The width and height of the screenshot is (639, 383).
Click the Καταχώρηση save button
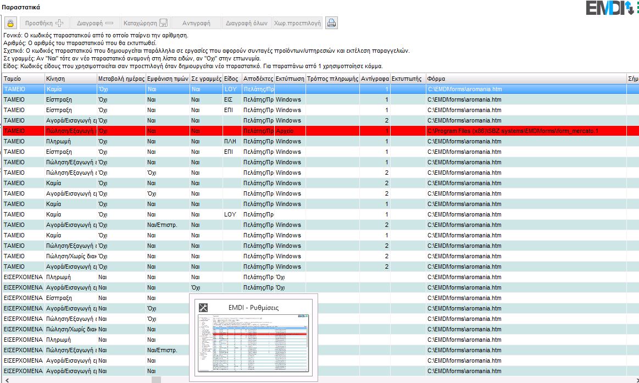tap(146, 23)
